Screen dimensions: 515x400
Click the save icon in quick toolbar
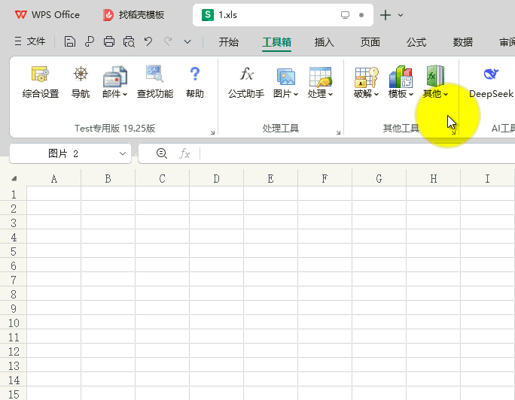tap(70, 42)
